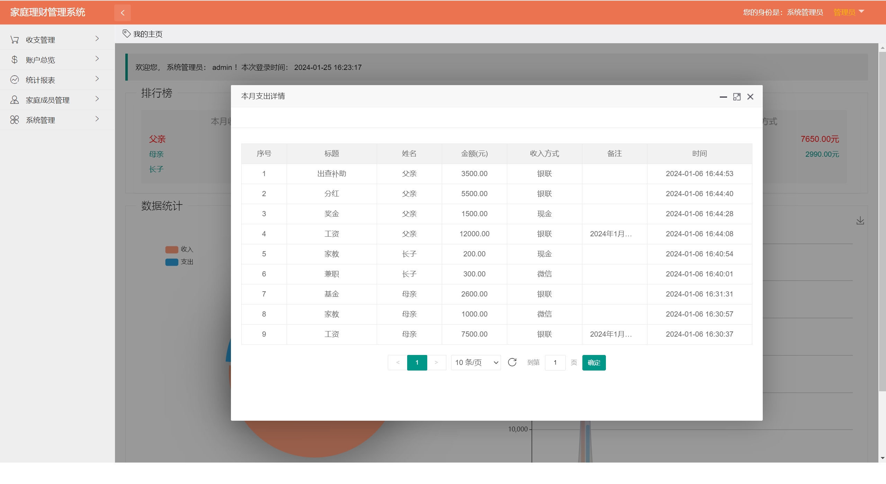Open the 我的主页 tab
Viewport: 886px width, 484px height.
[143, 34]
